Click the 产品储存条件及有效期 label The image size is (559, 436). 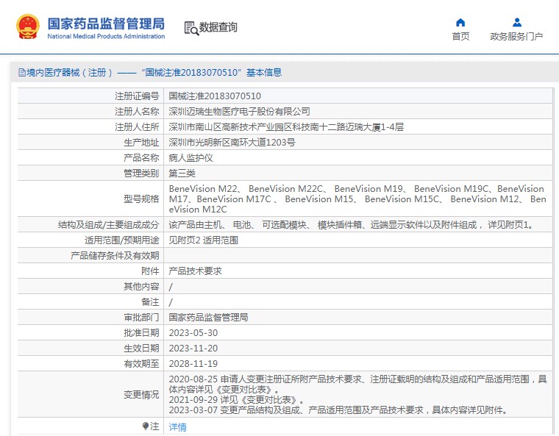(x=115, y=256)
